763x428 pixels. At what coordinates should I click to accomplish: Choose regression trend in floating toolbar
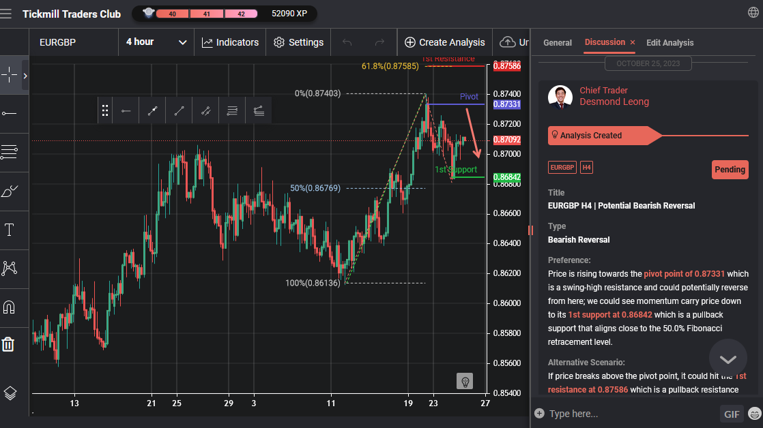click(259, 111)
